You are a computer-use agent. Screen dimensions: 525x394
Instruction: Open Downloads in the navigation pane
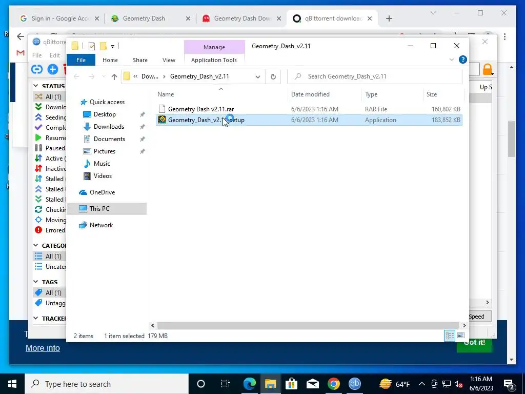tap(109, 127)
